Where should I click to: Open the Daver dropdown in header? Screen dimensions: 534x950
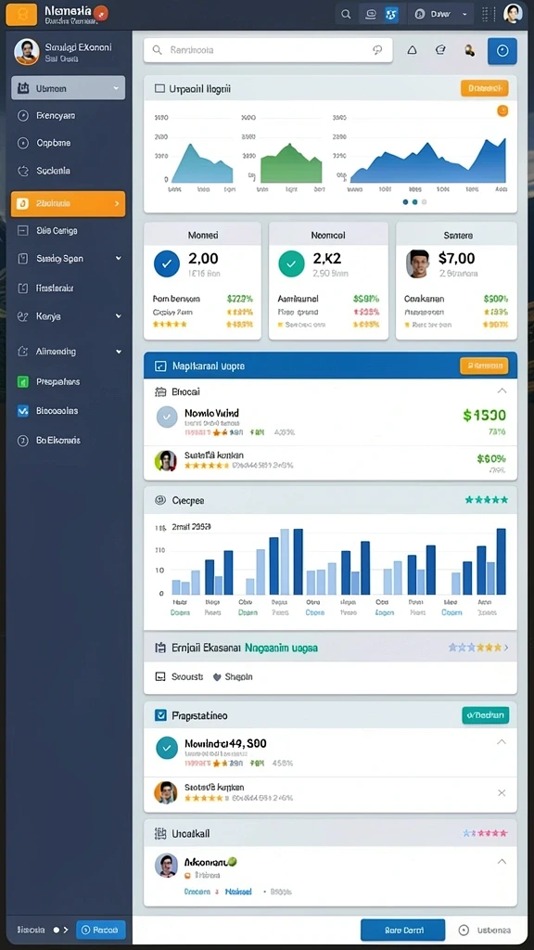point(441,14)
